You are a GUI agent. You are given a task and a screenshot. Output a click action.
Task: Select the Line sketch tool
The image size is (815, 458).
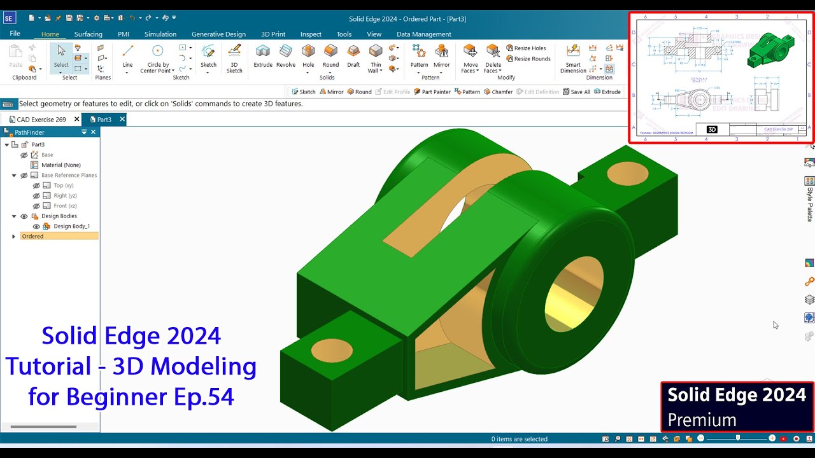127,56
